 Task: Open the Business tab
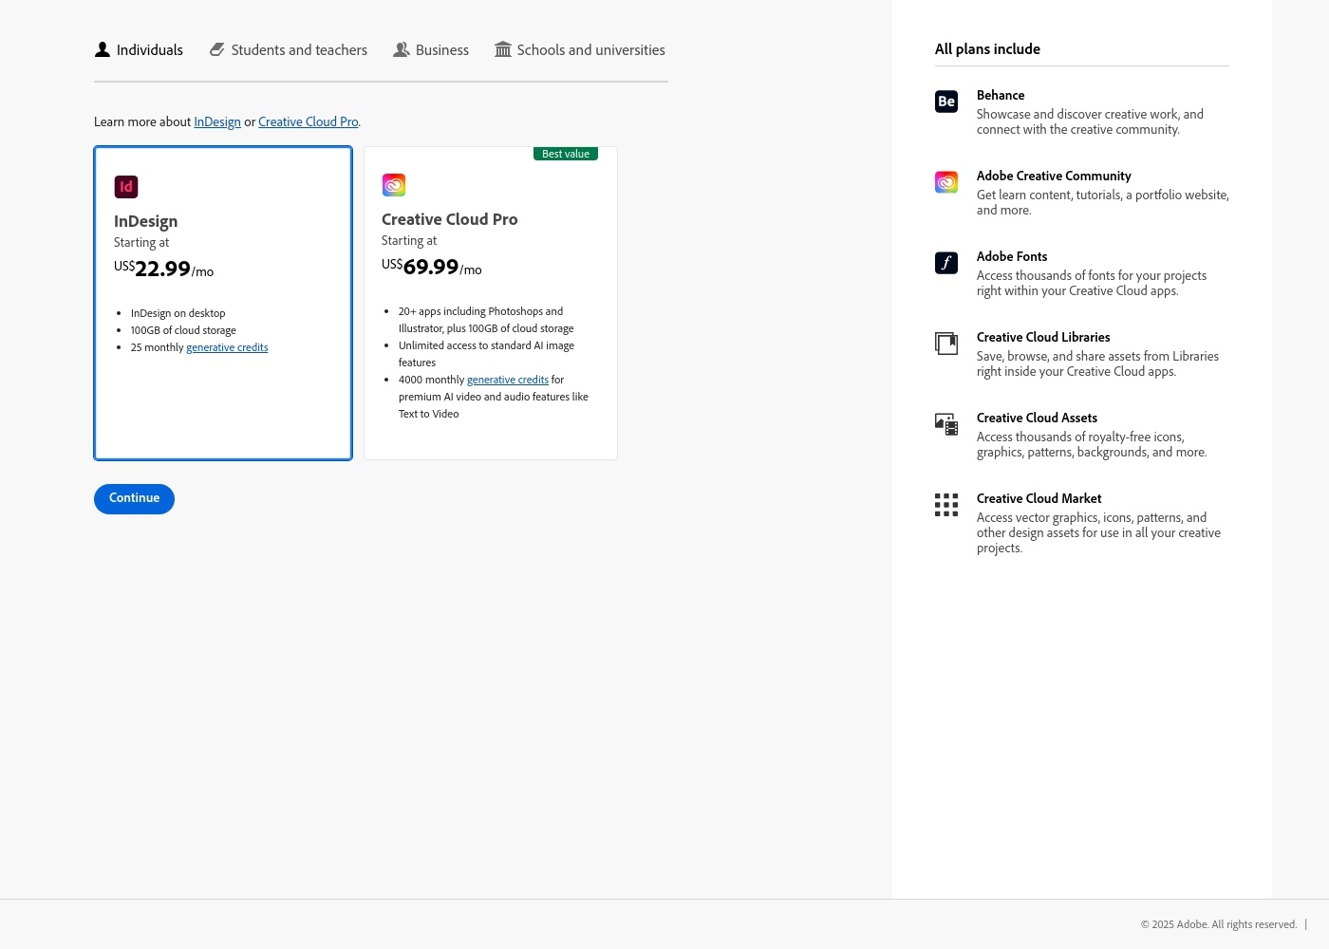pyautogui.click(x=431, y=50)
